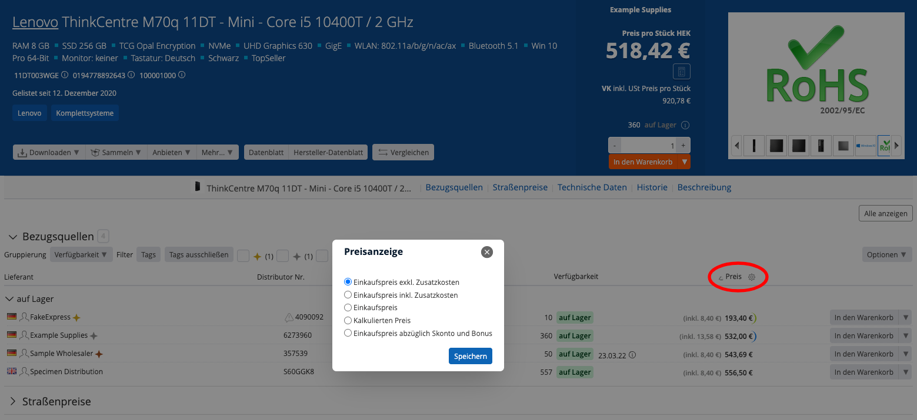
Task: Click the gear icon next to Preis
Action: click(751, 277)
